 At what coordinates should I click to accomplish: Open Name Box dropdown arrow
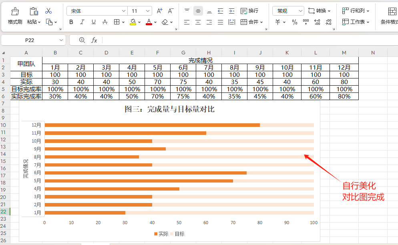(61, 40)
